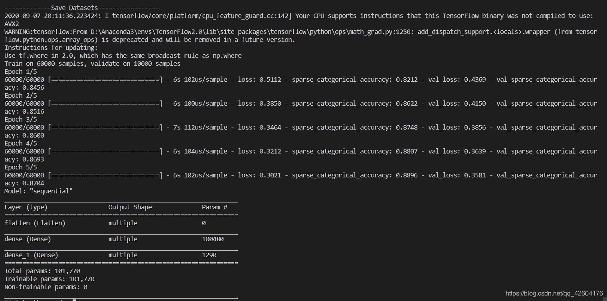Click the accuracy value 0.8212
The height and width of the screenshot is (301, 607).
(407, 80)
